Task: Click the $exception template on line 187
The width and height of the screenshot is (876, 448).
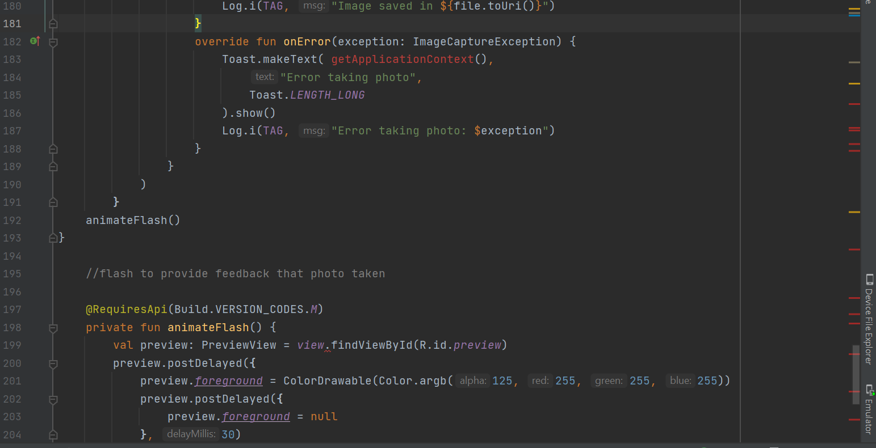Action: (508, 130)
